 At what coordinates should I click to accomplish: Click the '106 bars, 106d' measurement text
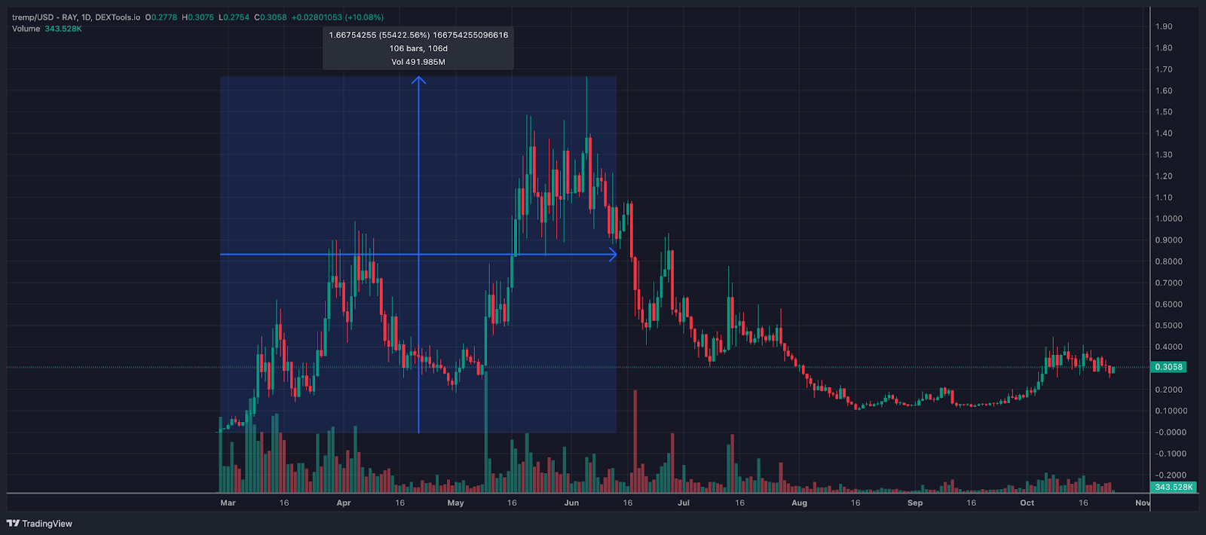[x=418, y=48]
